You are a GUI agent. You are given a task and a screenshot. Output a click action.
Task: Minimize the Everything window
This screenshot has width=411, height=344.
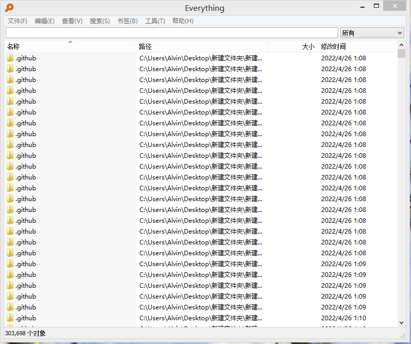362,7
